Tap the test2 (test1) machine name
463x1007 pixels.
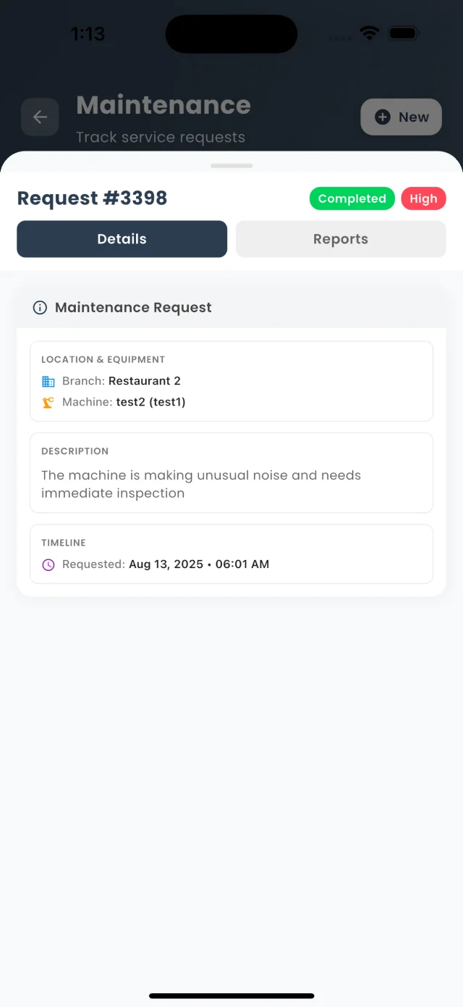click(151, 402)
